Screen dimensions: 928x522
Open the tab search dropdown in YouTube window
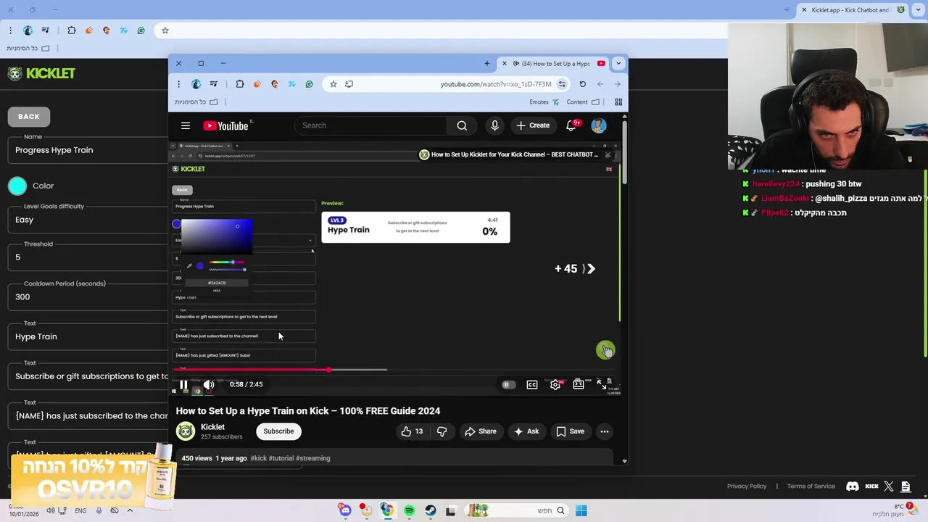618,63
